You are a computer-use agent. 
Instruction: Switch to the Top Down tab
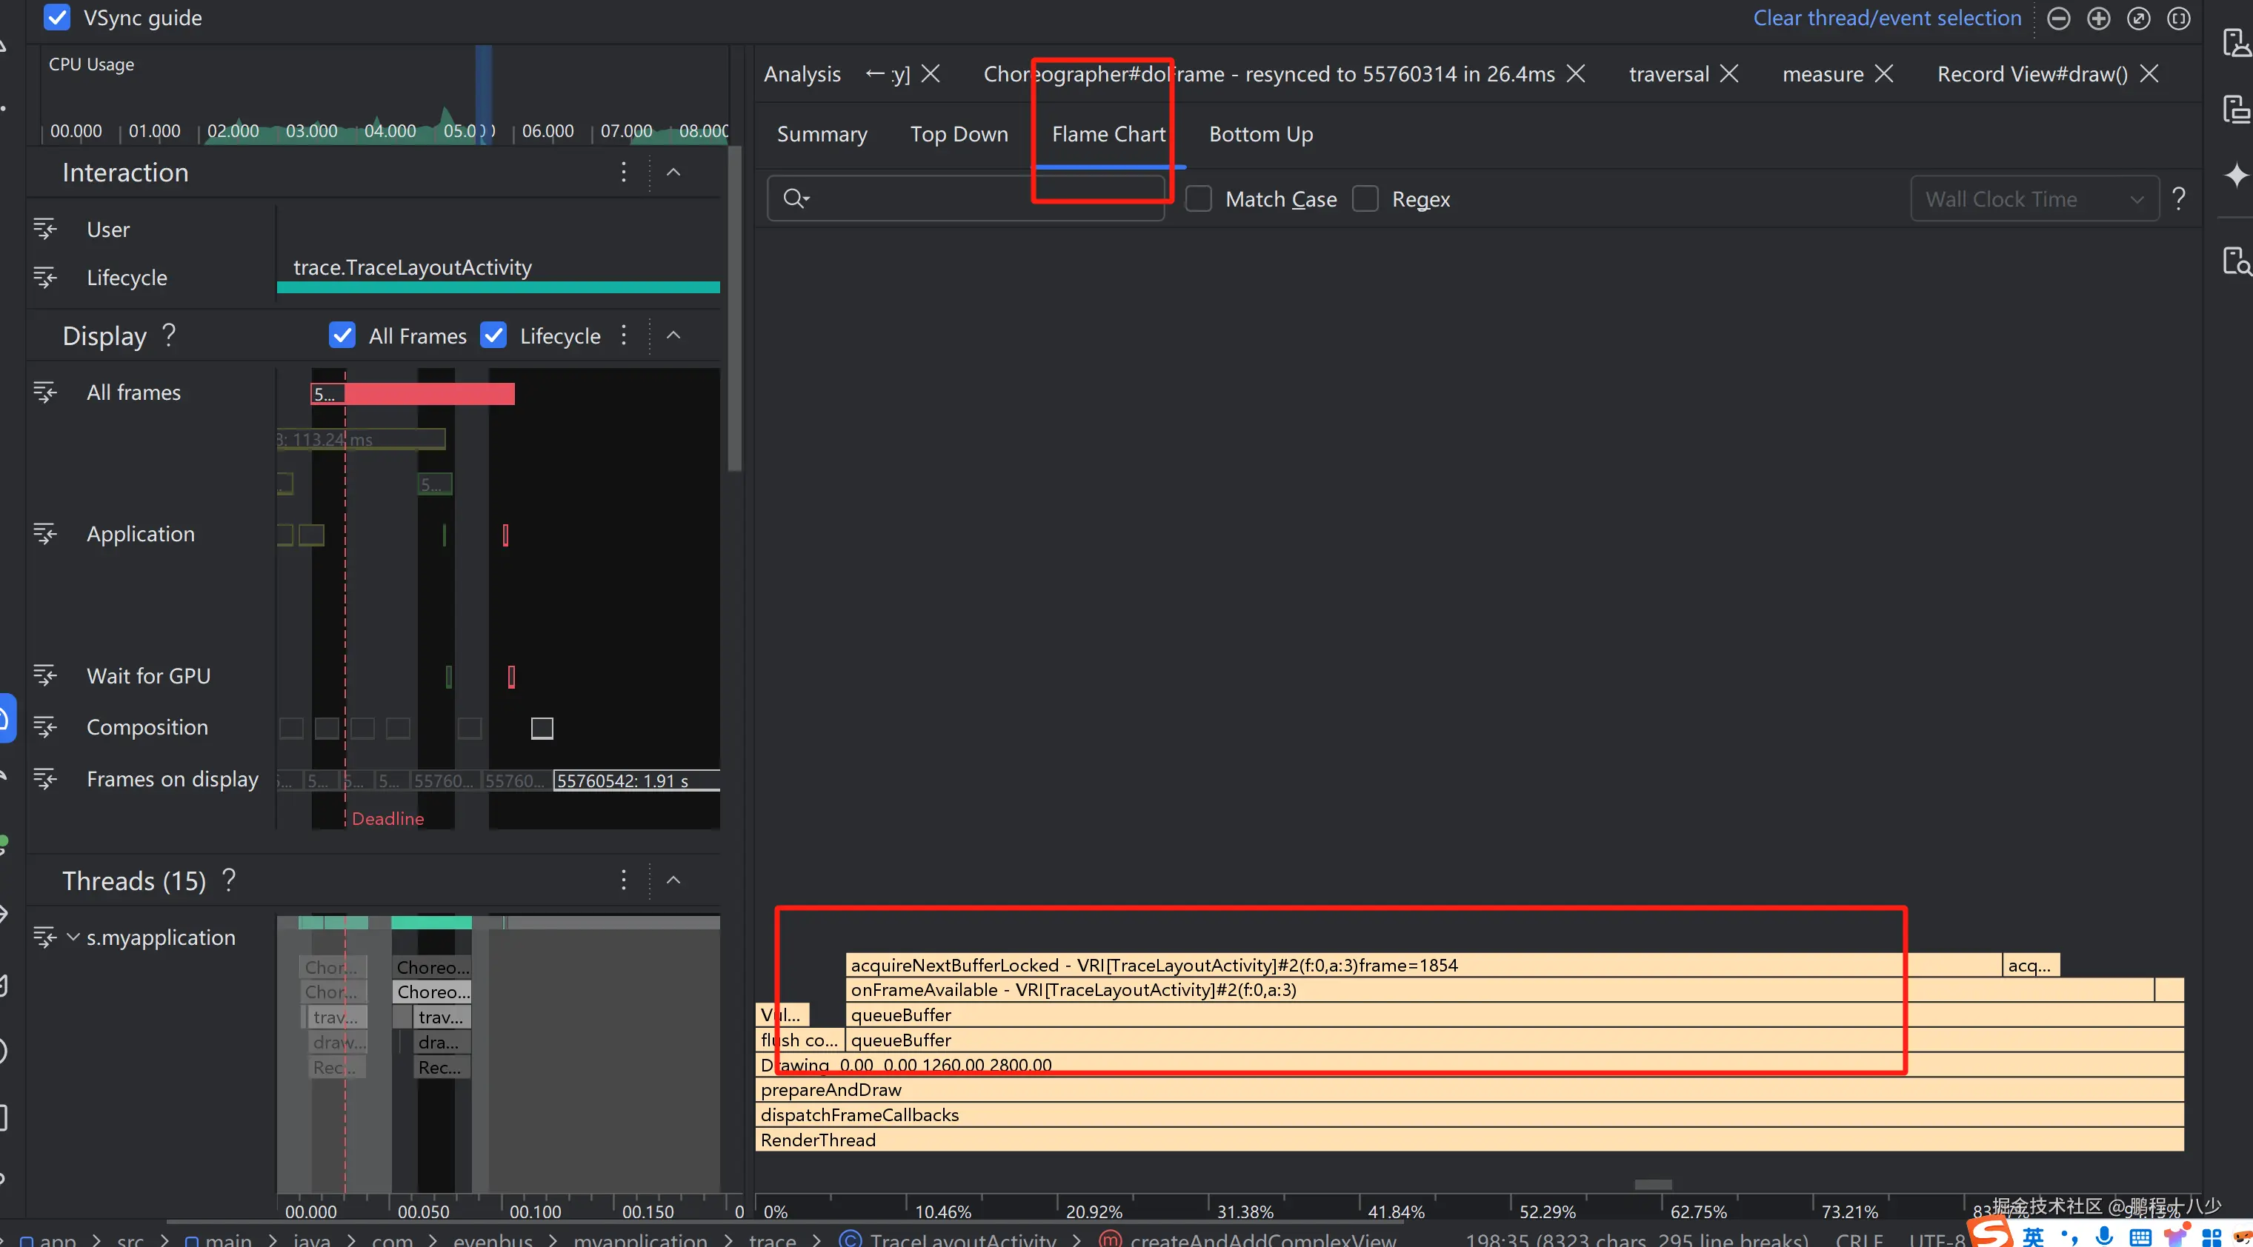pyautogui.click(x=959, y=134)
